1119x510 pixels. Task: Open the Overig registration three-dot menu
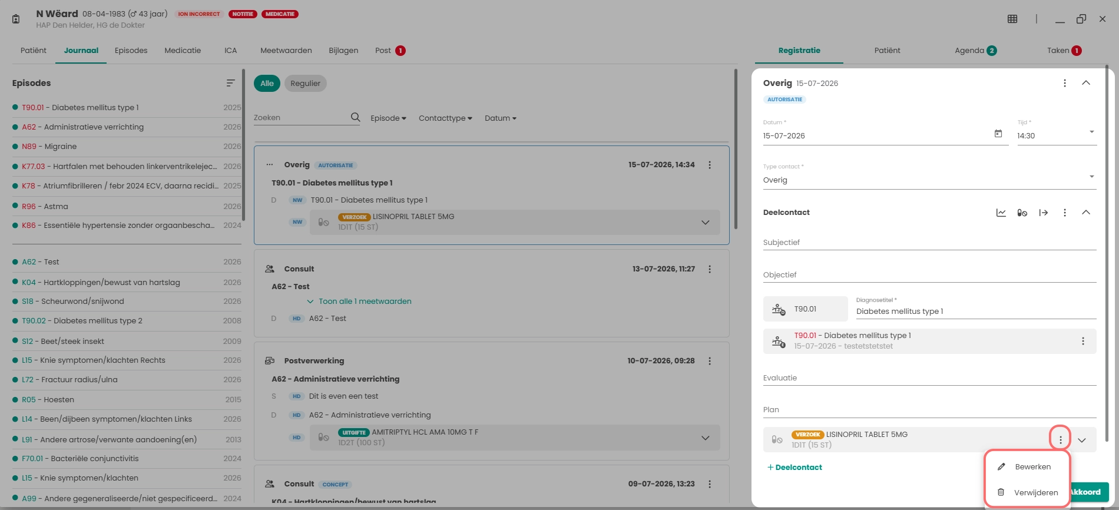1065,83
